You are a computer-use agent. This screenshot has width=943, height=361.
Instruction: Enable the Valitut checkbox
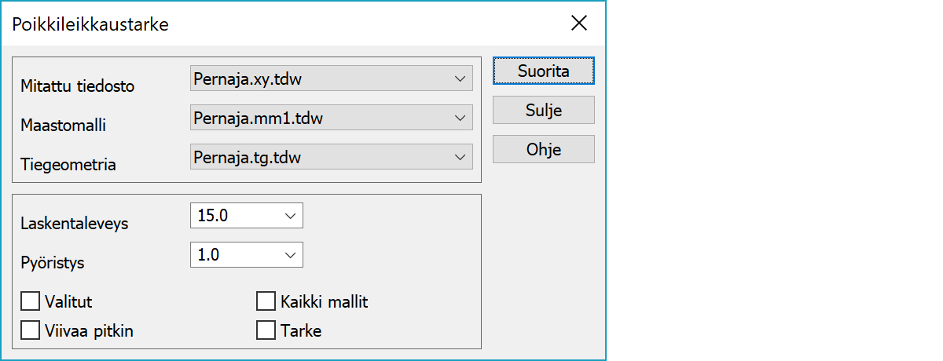31,301
